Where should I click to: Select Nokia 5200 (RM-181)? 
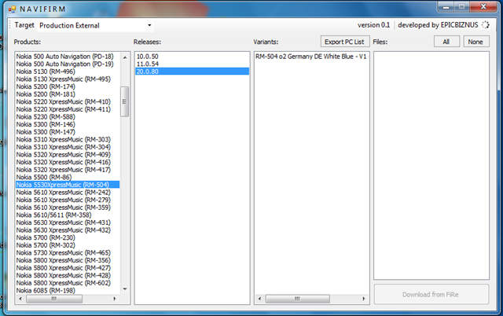coord(68,94)
